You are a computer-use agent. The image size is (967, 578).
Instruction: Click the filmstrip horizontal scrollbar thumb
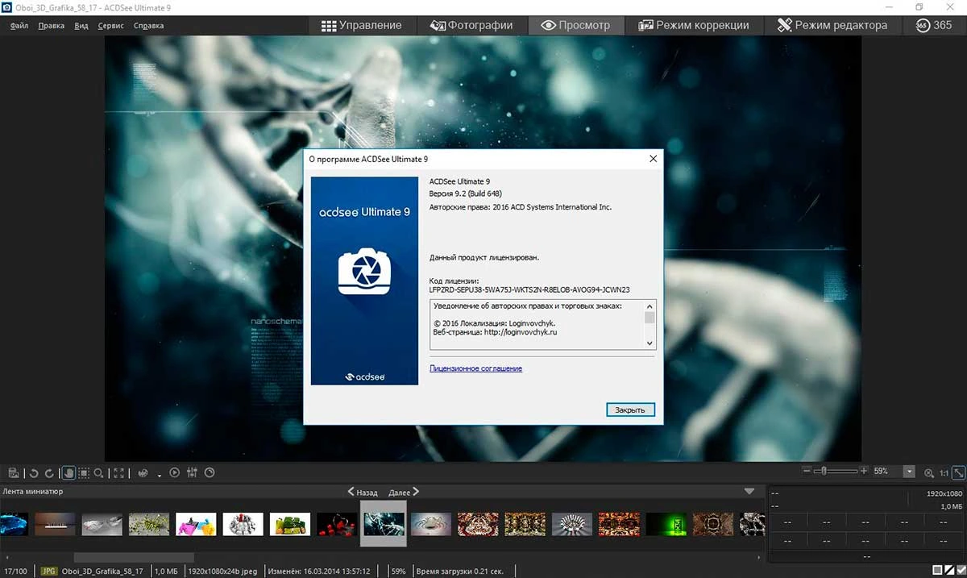tap(134, 557)
